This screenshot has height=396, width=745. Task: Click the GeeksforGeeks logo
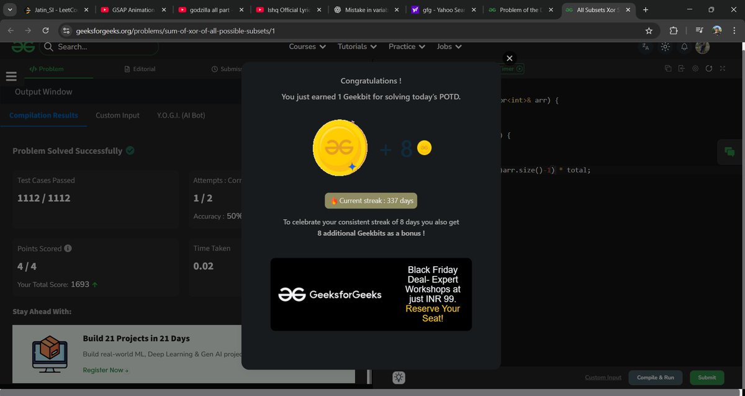[22, 47]
